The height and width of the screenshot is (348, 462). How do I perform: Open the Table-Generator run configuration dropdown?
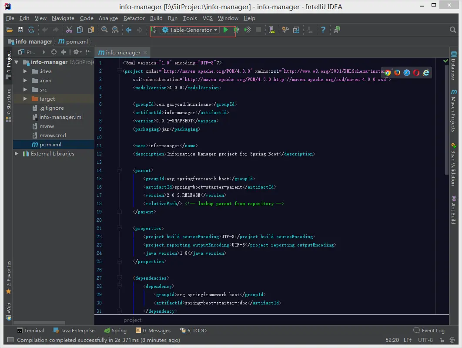tap(190, 30)
